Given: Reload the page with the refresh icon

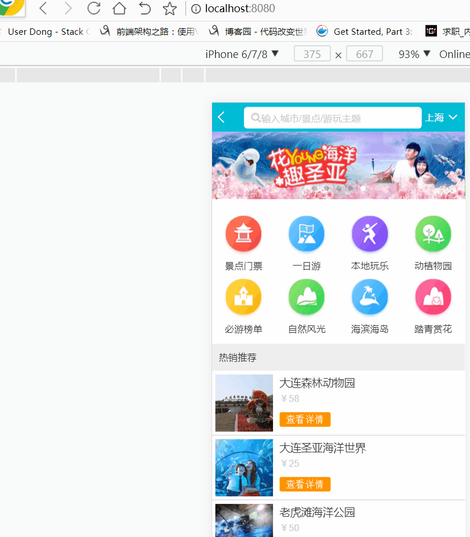Looking at the screenshot, I should 94,8.
